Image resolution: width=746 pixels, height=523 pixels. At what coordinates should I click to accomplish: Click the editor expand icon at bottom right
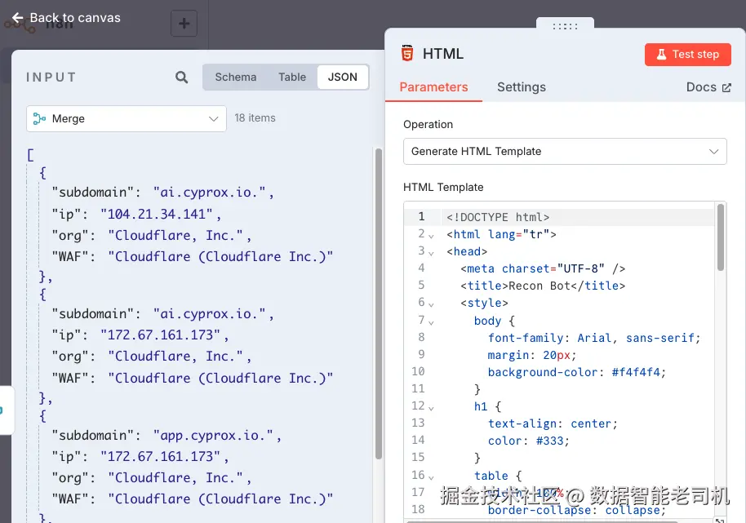[720, 519]
